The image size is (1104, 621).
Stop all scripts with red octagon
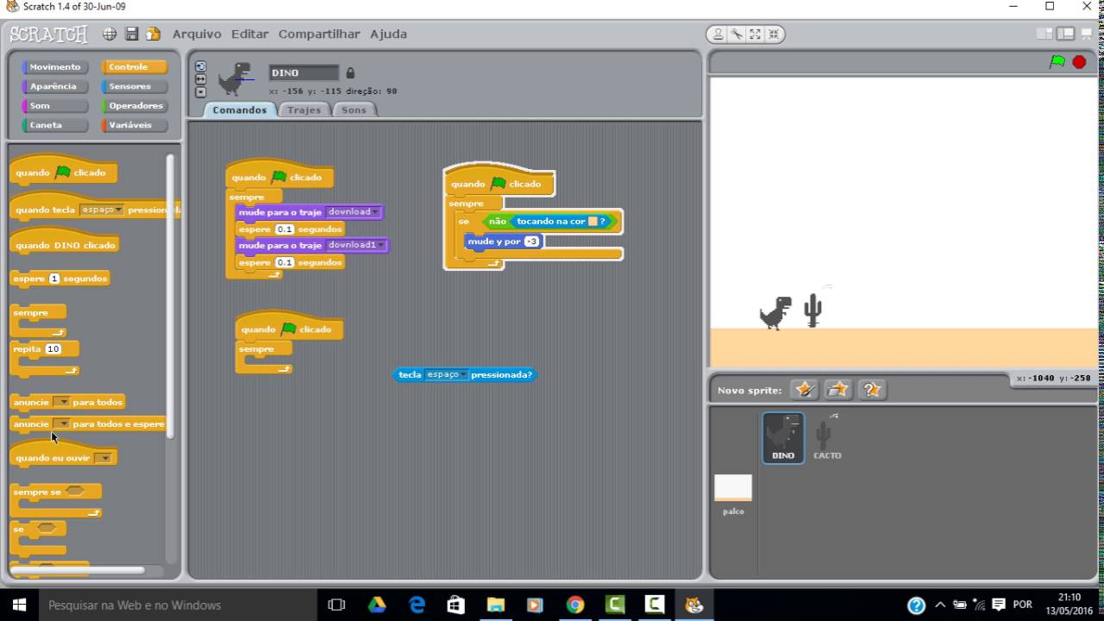coord(1079,62)
